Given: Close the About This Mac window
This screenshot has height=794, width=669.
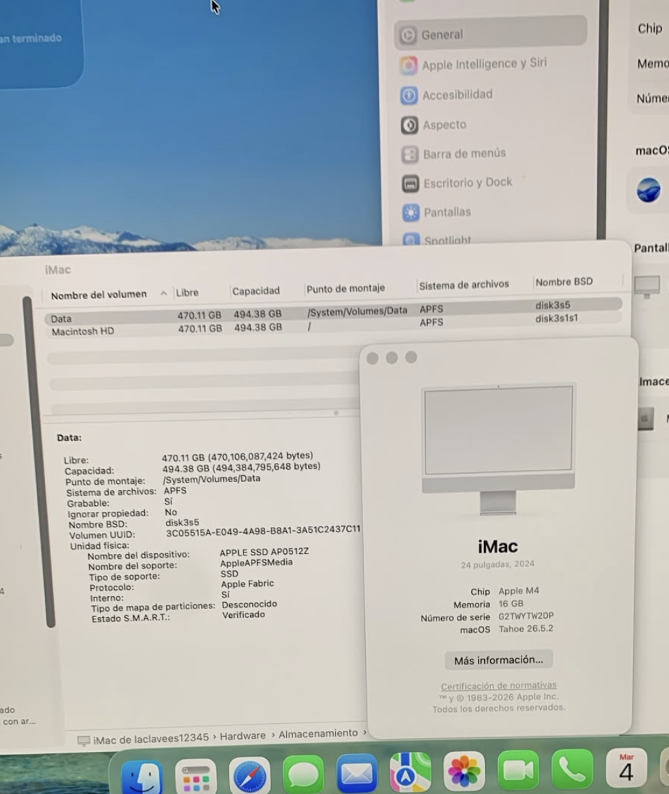Looking at the screenshot, I should [372, 358].
